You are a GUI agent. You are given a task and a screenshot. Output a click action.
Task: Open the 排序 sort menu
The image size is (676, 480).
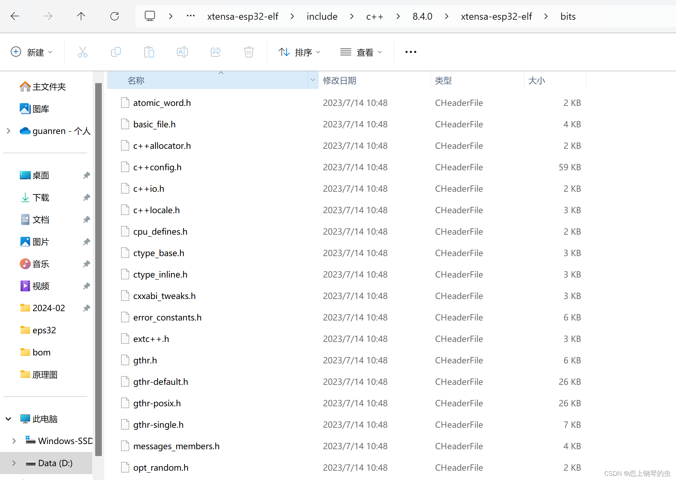299,52
